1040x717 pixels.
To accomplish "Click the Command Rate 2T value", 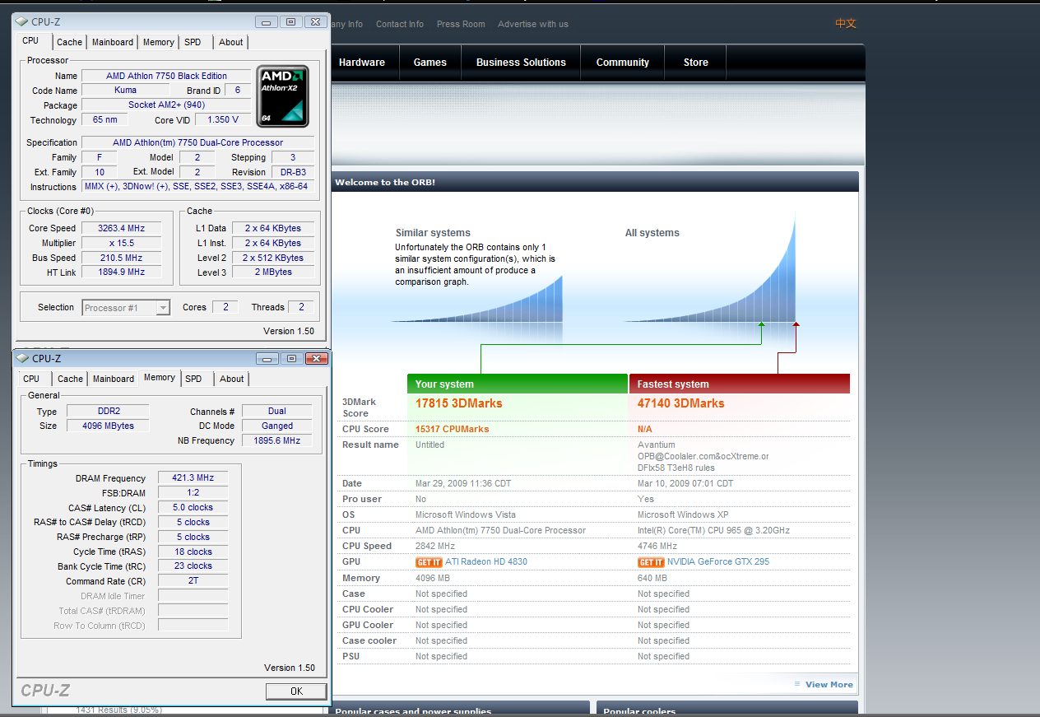I will pos(193,580).
